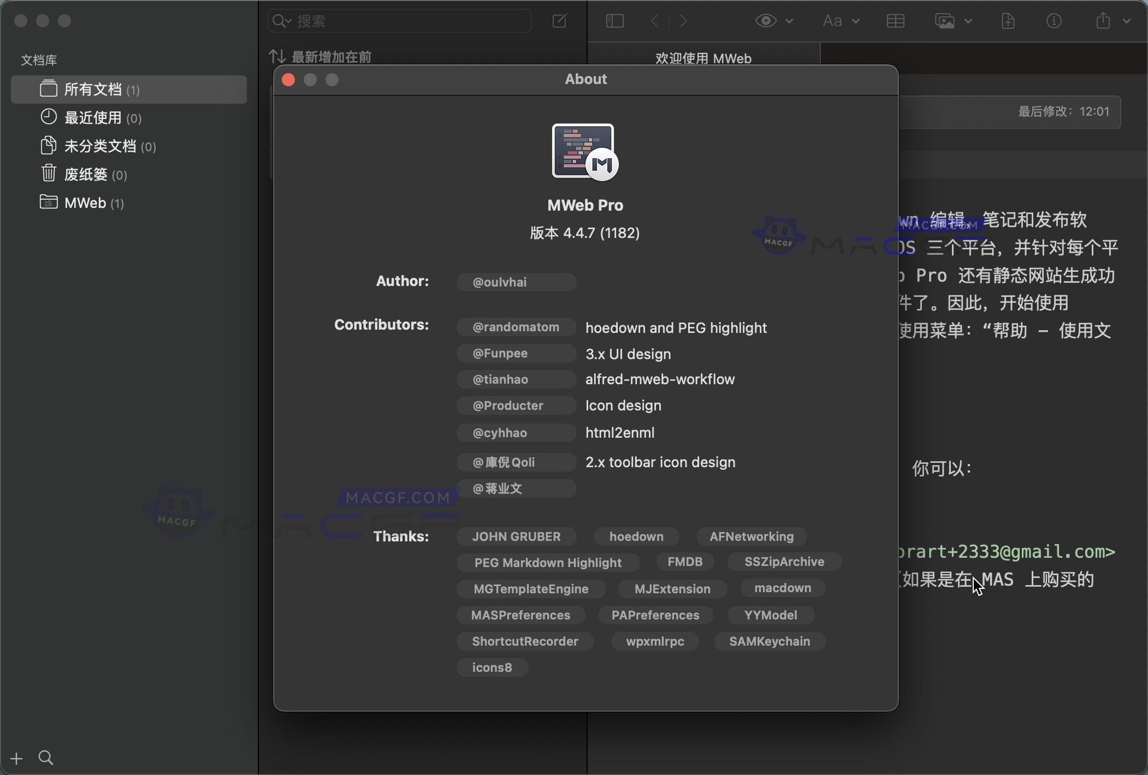1148x775 pixels.
Task: Change sorting via 最新增加在前 control
Action: tap(321, 56)
